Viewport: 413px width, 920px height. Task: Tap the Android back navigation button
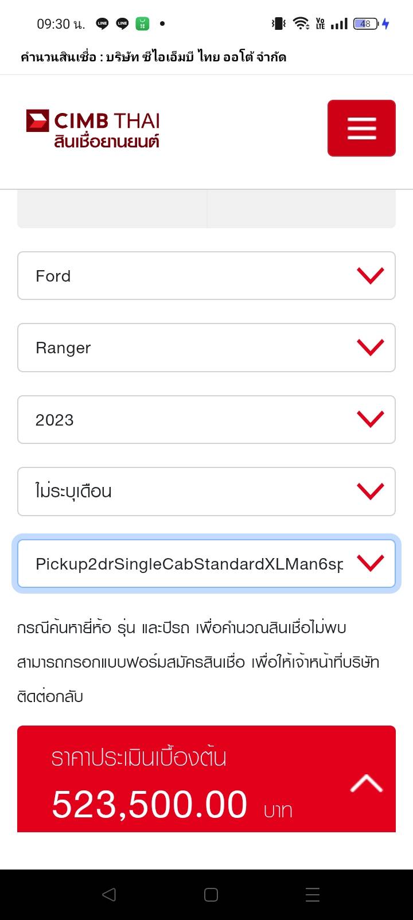click(109, 894)
